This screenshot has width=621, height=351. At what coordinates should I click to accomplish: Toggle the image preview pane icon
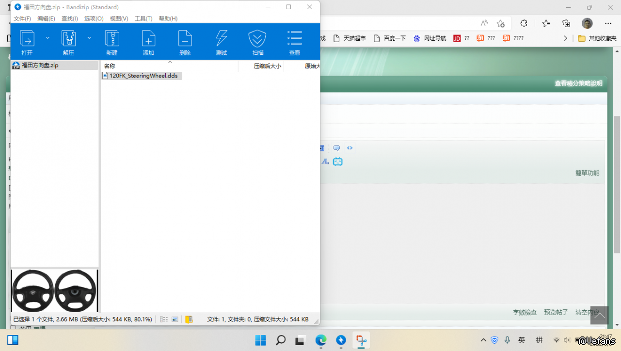tap(175, 319)
